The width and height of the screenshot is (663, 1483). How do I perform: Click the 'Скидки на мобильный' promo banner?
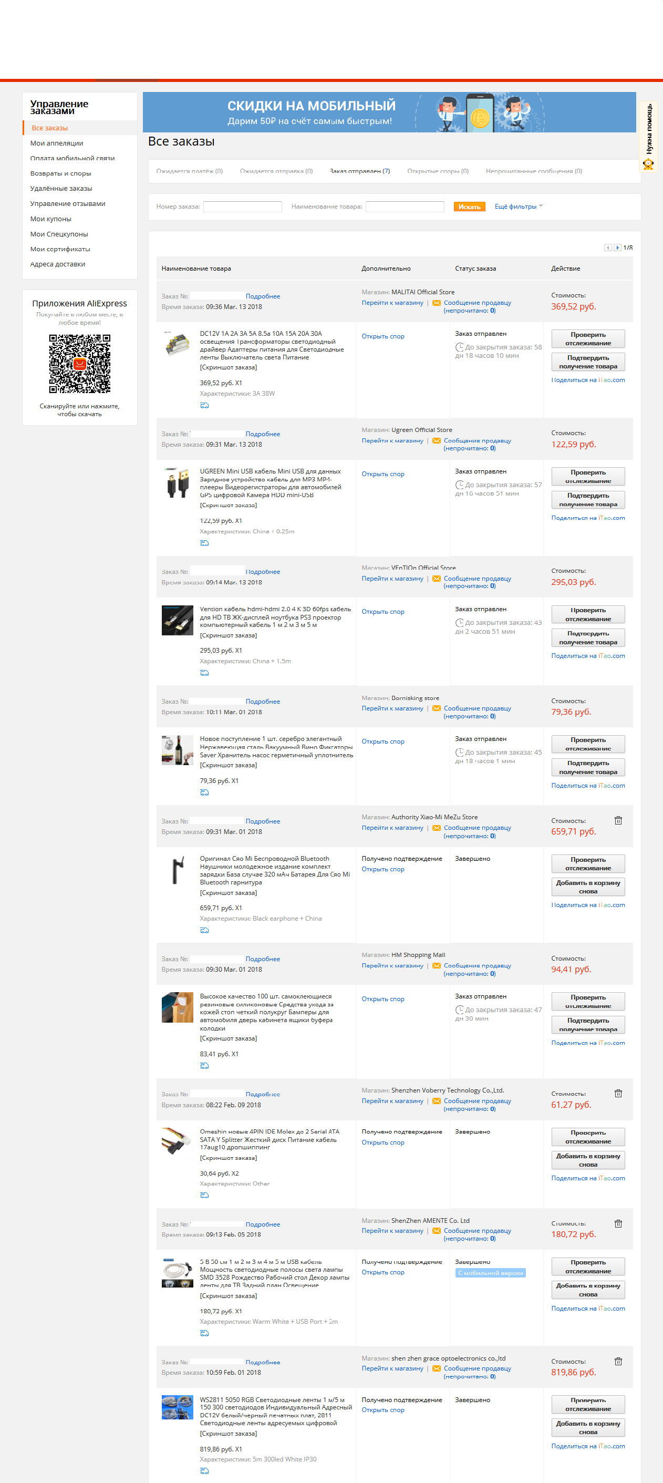pos(389,112)
